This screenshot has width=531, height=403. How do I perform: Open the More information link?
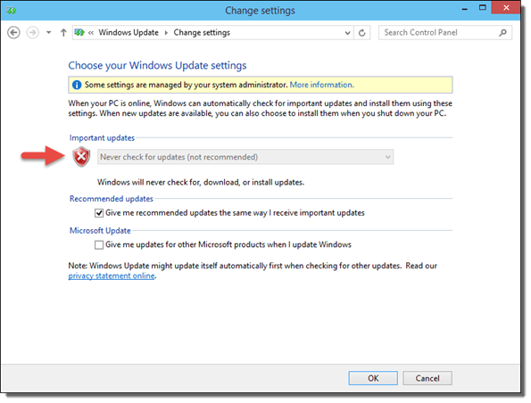click(x=321, y=85)
